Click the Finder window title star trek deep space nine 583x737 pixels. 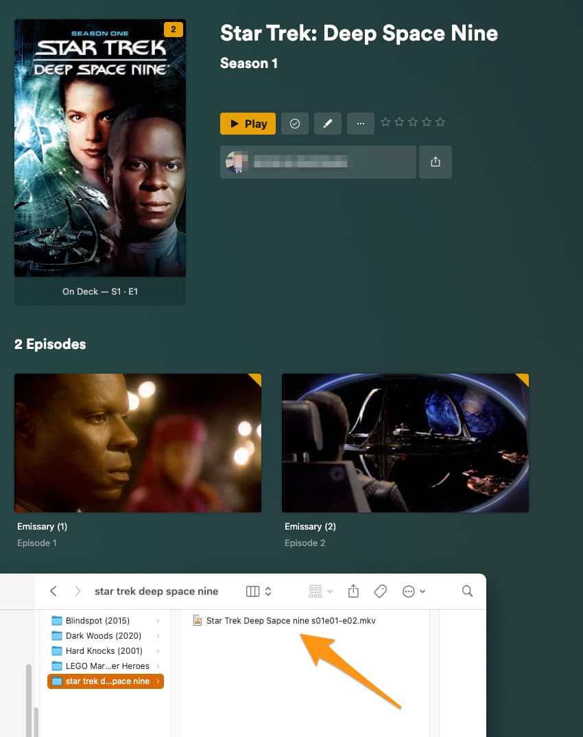click(156, 591)
